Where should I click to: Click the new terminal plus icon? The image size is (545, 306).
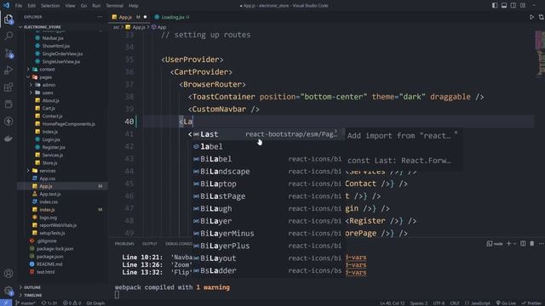click(x=509, y=244)
